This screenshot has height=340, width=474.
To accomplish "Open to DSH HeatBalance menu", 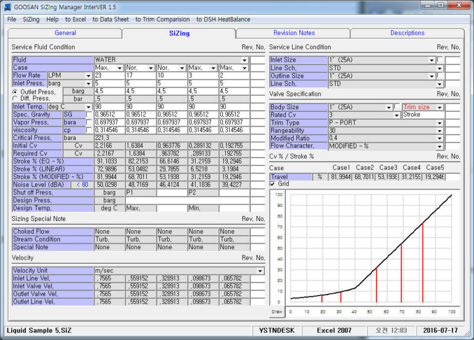I will point(223,19).
